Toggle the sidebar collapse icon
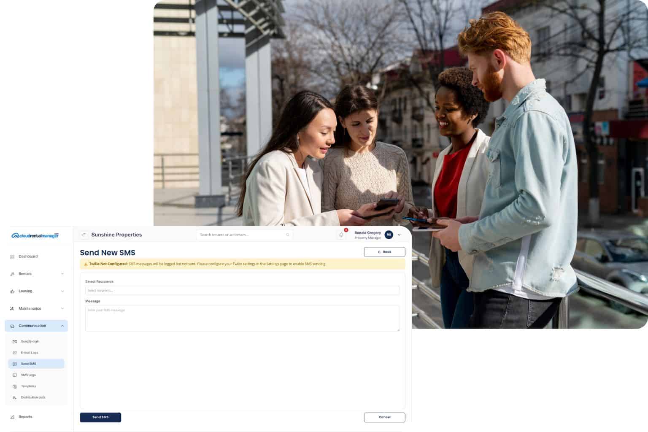The image size is (648, 432). tap(84, 235)
